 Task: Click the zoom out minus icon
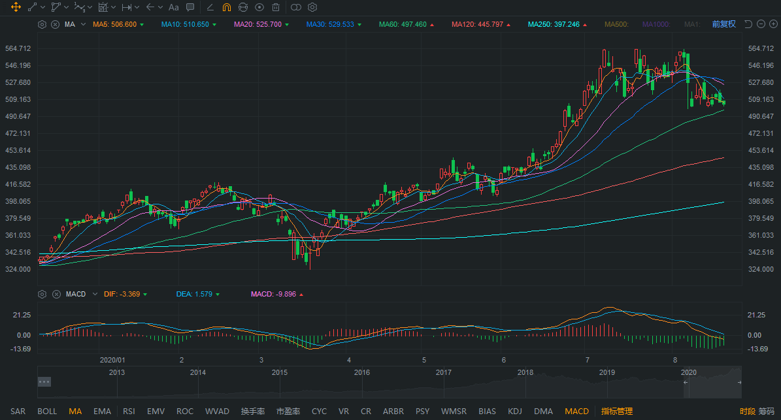click(761, 24)
